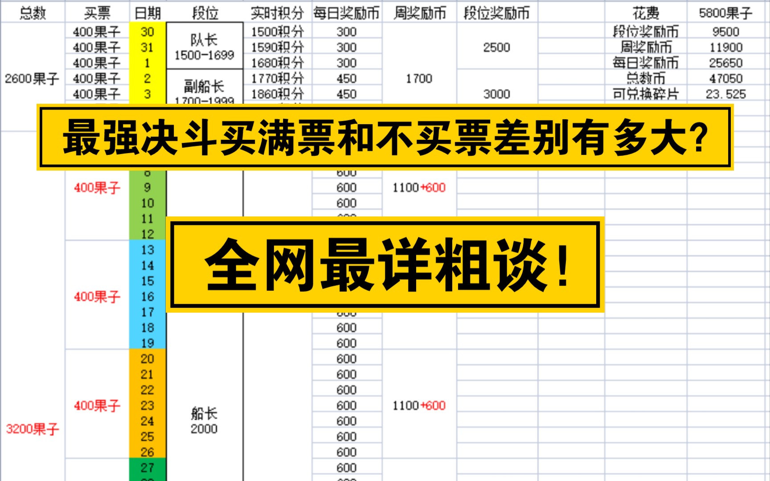The image size is (770, 481).
Task: Click the orange date cell 25
Action: (x=147, y=437)
